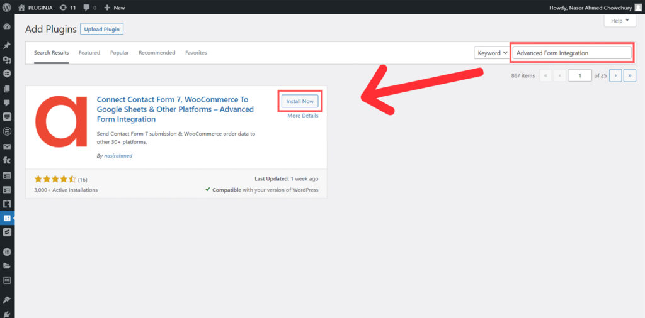
Task: Click the highlighted Plugins icon in sidebar
Action: click(x=7, y=218)
